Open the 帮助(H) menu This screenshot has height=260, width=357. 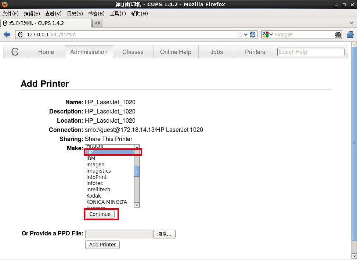(x=139, y=14)
